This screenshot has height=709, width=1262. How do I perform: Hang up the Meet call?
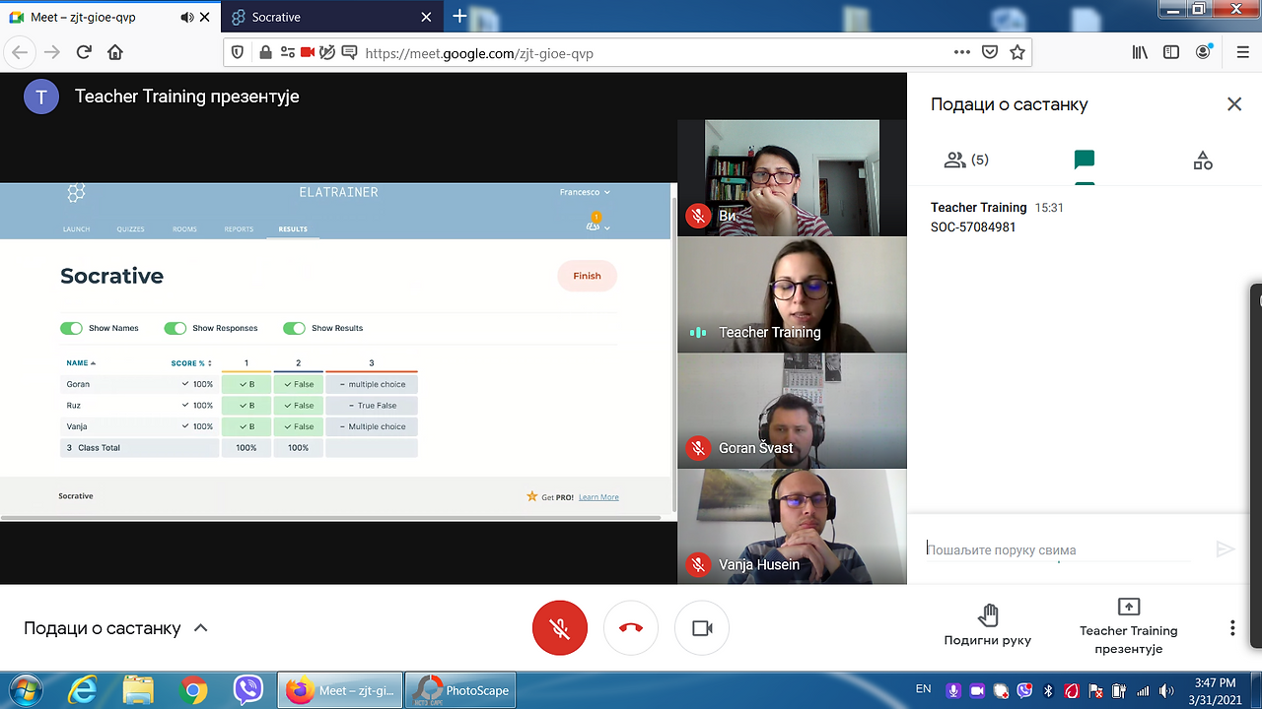pyautogui.click(x=631, y=628)
